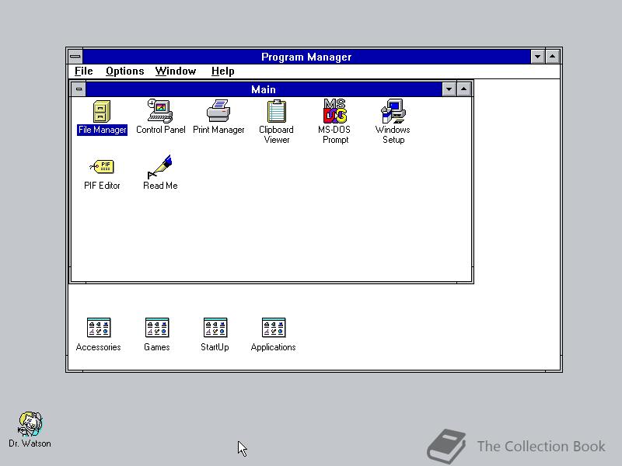Select the Games group icon
This screenshot has height=466, width=622.
click(157, 328)
